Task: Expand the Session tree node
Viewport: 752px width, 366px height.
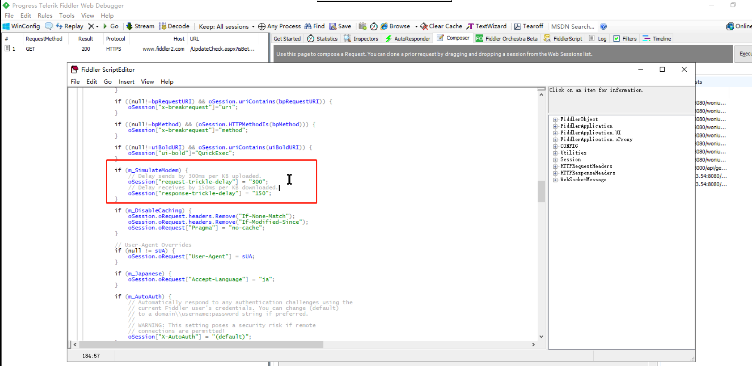Action: coord(556,160)
